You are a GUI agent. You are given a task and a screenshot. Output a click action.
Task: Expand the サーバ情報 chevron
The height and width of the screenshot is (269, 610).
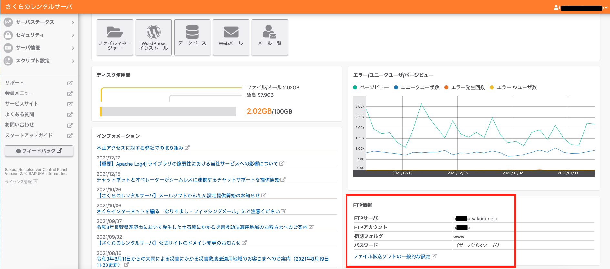tap(73, 48)
